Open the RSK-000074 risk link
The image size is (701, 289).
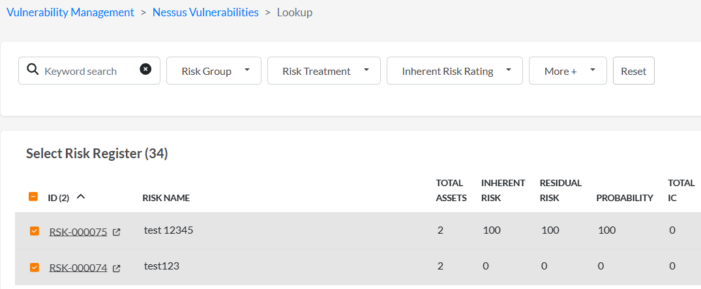78,268
